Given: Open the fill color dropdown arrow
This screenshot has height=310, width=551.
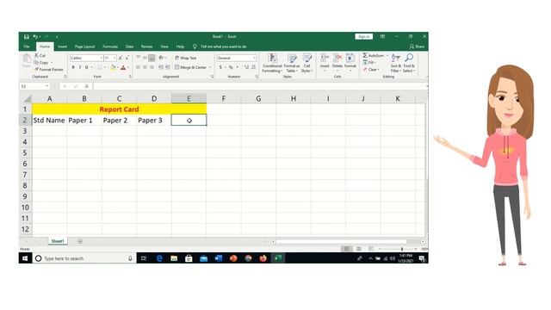Looking at the screenshot, I should [118, 67].
